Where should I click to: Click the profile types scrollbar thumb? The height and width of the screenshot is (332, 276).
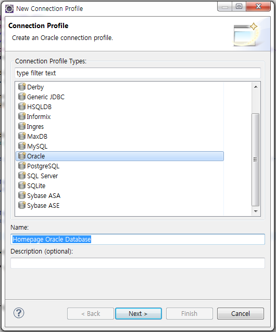[255, 160]
